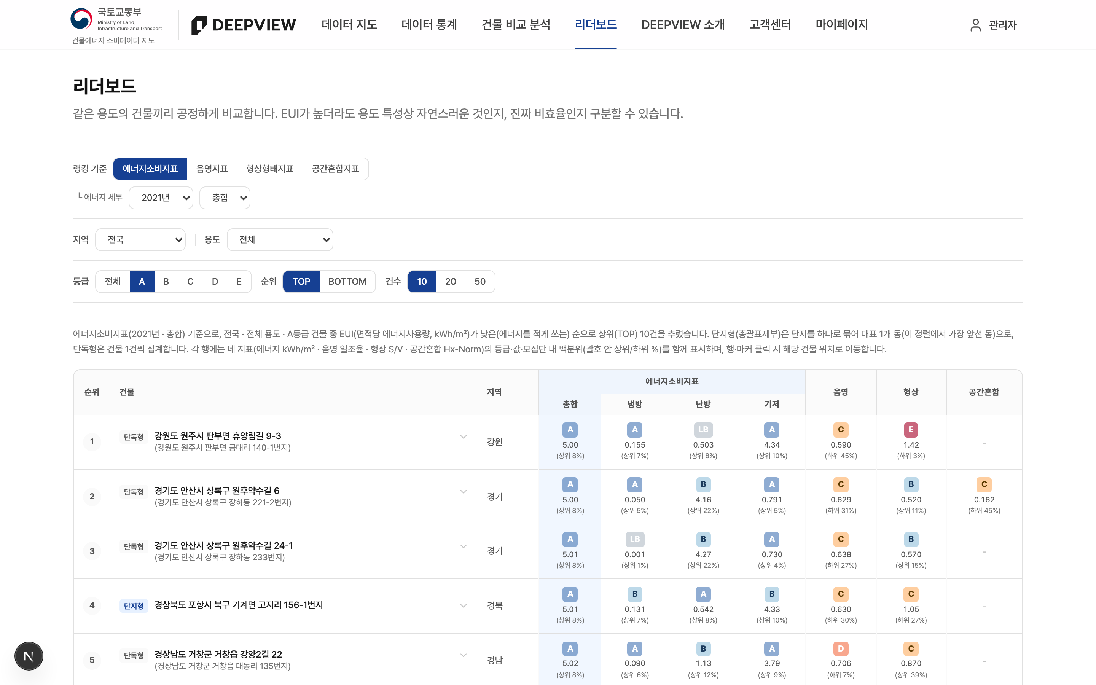Click rank 5 형상 C grade badge
Image resolution: width=1096 pixels, height=685 pixels.
911,649
